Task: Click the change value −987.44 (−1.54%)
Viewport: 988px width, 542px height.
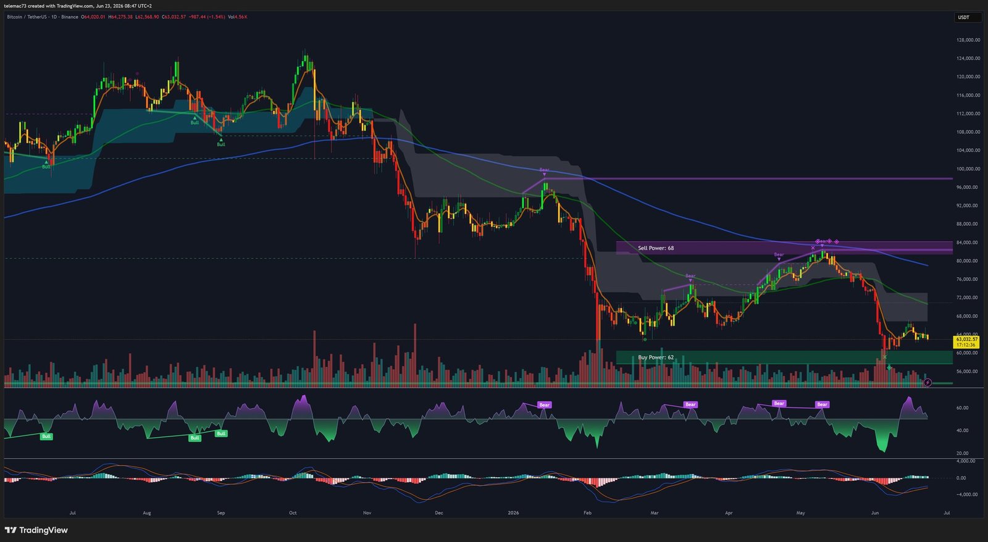Action: [207, 17]
